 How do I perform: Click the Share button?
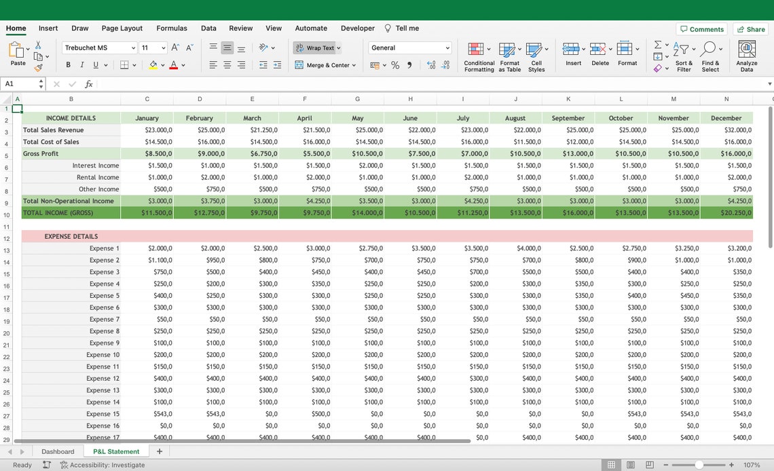click(751, 29)
